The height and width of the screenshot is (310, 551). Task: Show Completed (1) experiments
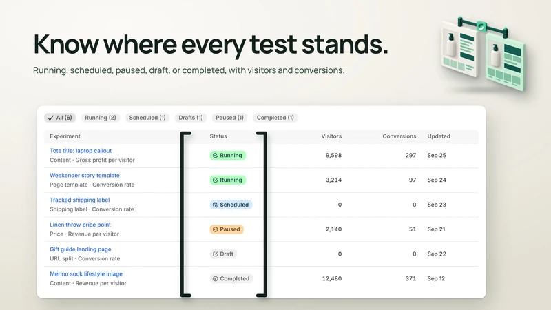(x=275, y=118)
